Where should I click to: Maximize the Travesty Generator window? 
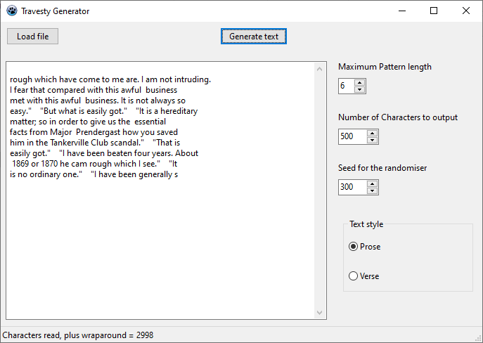[434, 11]
